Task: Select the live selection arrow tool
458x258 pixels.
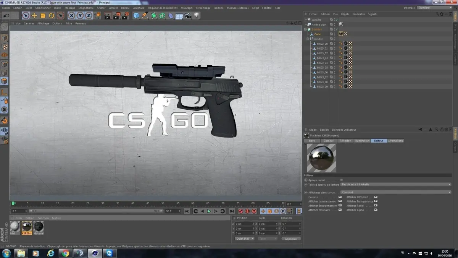Action: pyautogui.click(x=26, y=16)
